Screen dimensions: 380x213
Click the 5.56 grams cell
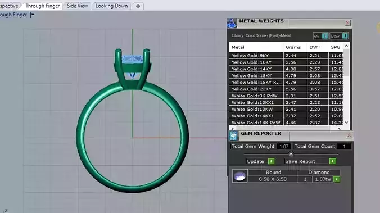pyautogui.click(x=295, y=89)
